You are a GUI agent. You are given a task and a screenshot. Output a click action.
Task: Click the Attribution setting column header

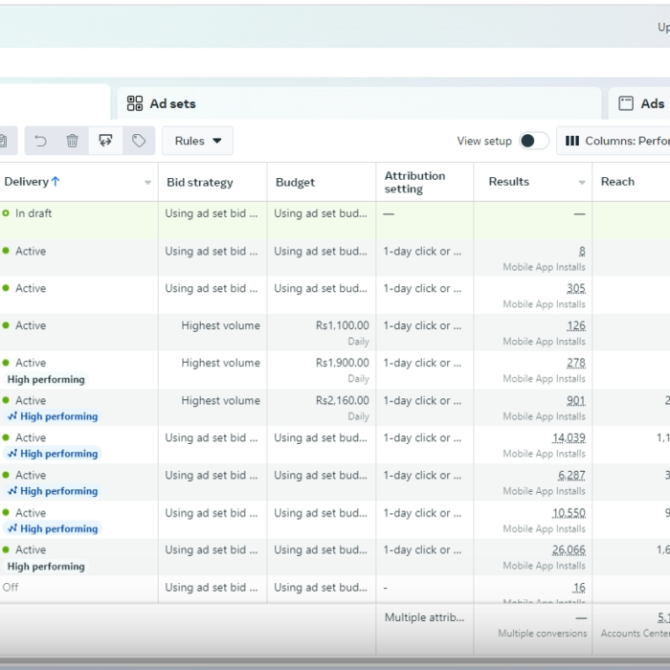coord(414,182)
